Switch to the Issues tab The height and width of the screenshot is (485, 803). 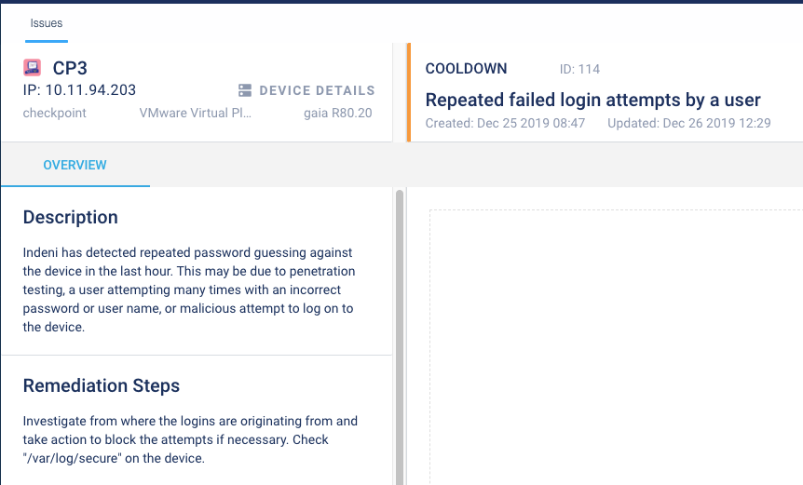pos(47,22)
